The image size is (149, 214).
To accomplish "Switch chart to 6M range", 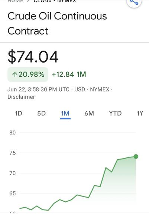I will point(89,114).
